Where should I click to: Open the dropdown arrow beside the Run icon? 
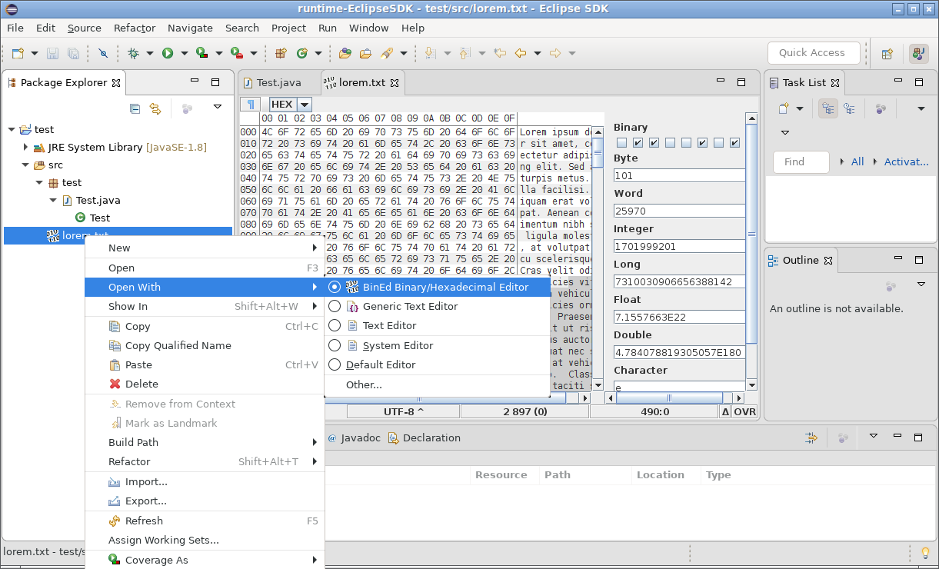[x=185, y=53]
